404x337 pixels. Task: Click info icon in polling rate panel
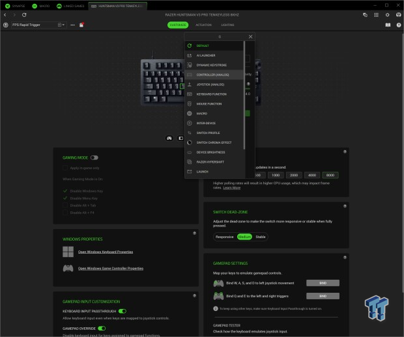coord(345,152)
